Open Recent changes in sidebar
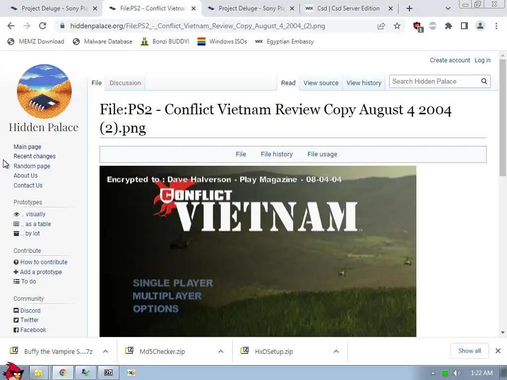 (35, 156)
